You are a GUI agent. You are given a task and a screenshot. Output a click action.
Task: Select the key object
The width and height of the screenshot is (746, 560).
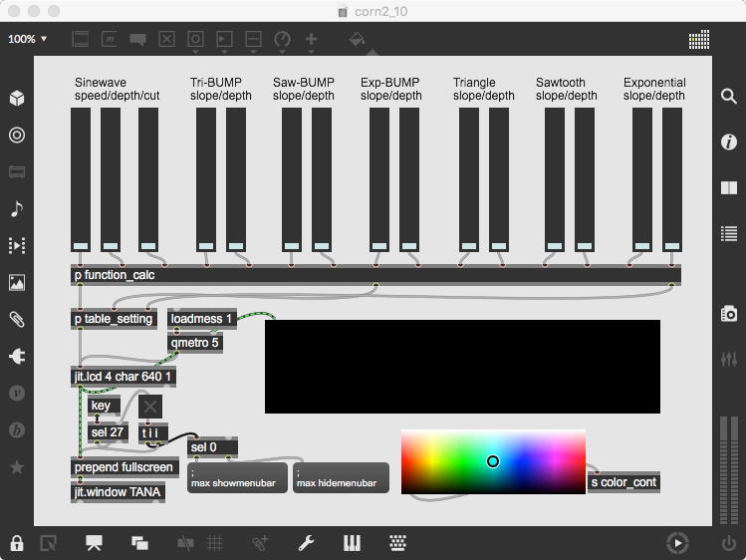[104, 406]
